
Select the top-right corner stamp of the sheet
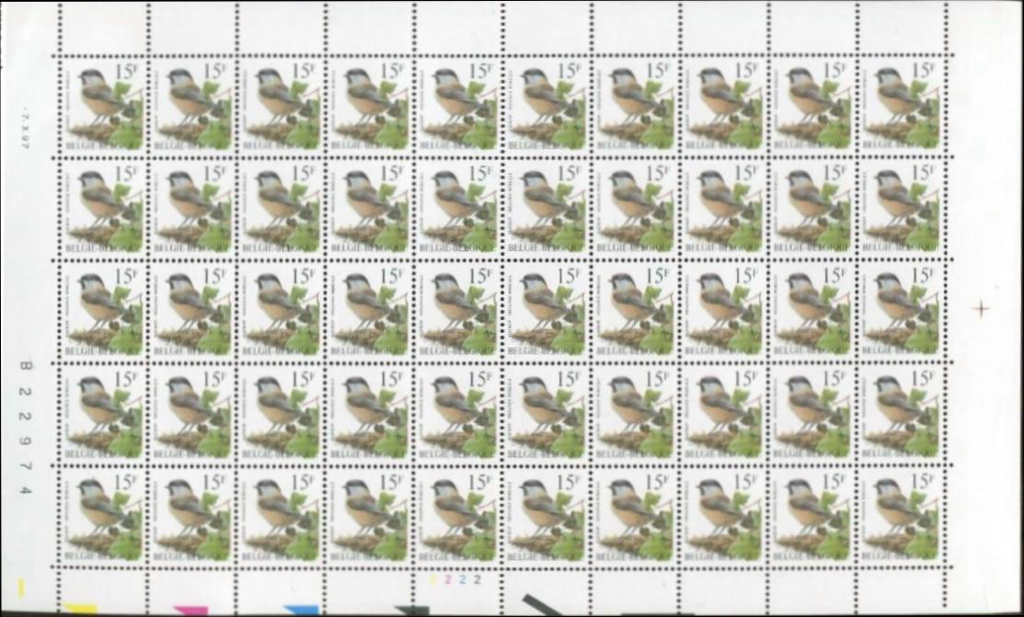[x=903, y=106]
